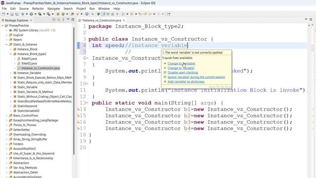The image size is (316, 178).
Task: Go to Next Annotation via toolbar
Action: pos(123,14)
